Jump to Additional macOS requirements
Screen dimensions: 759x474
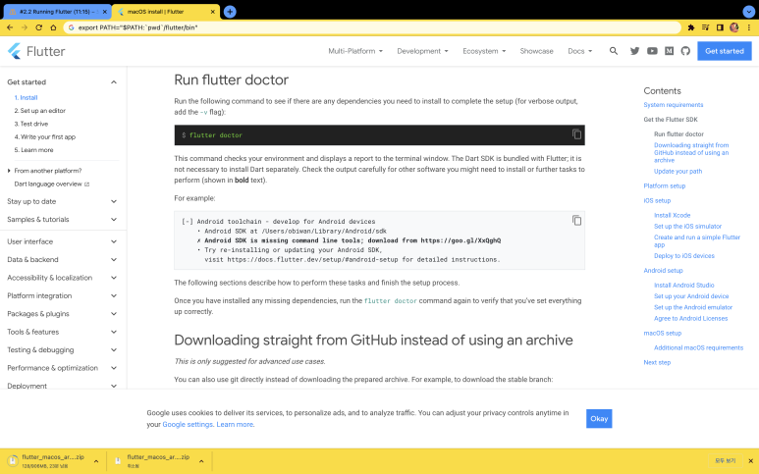(698, 347)
